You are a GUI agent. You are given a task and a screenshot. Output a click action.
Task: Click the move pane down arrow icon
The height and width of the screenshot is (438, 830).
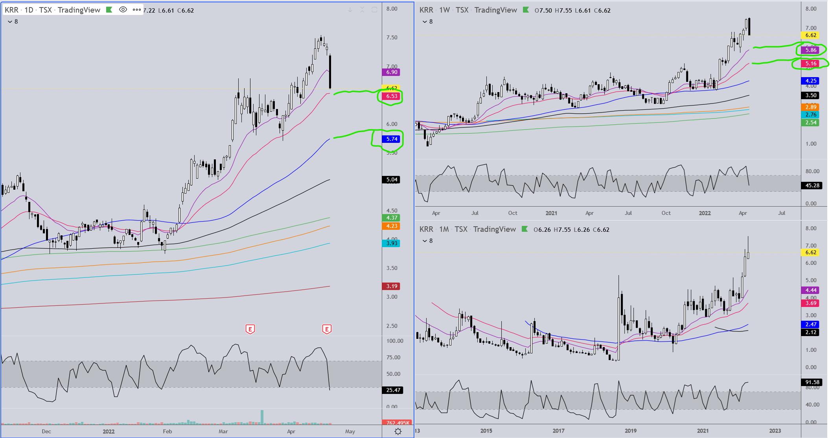(350, 10)
